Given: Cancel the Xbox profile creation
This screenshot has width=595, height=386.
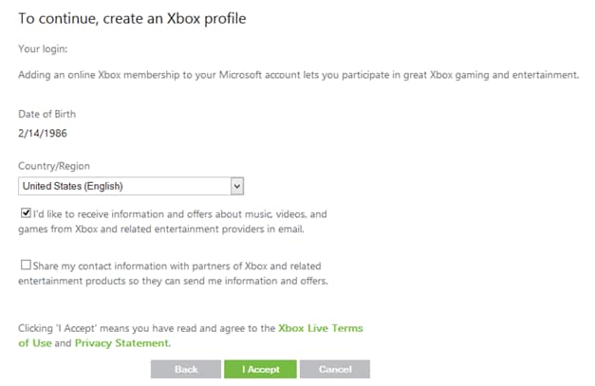Looking at the screenshot, I should tap(335, 369).
